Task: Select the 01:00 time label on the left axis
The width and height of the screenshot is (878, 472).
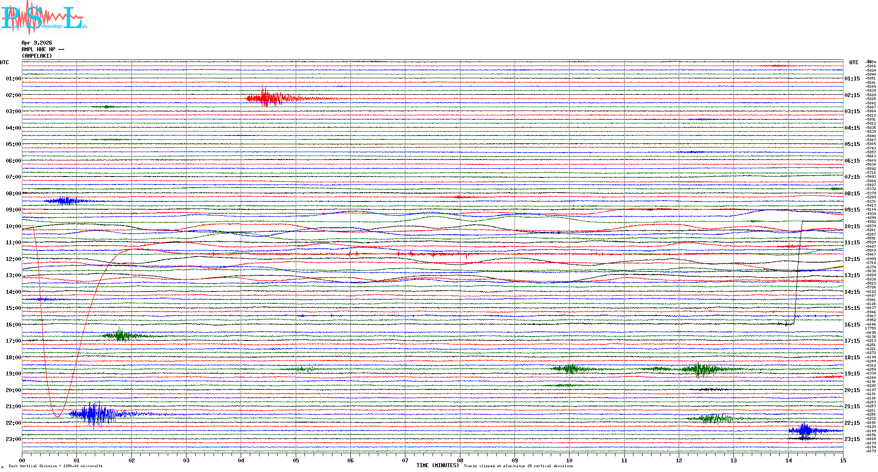Action: click(x=13, y=79)
